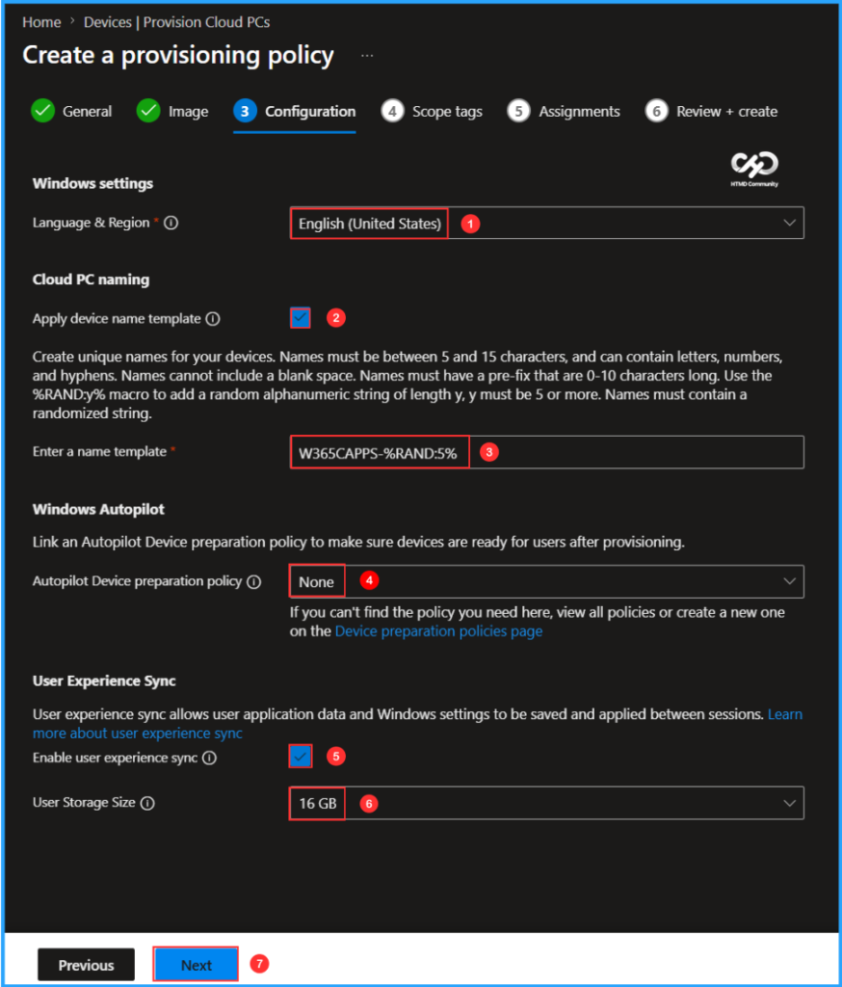842x987 pixels.
Task: Click the Next button
Action: pyautogui.click(x=197, y=965)
